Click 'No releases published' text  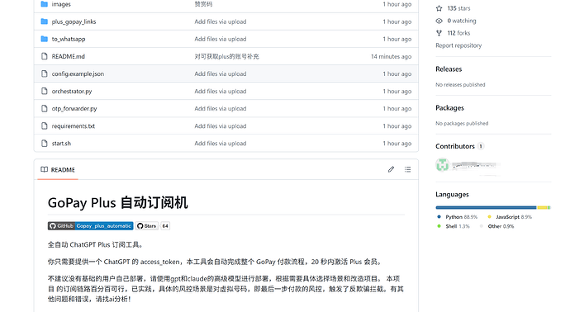(460, 85)
